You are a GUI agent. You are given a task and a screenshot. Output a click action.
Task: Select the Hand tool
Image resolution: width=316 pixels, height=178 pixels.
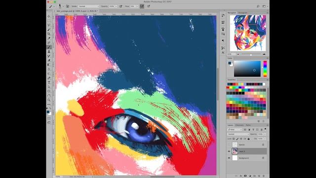tap(49, 95)
